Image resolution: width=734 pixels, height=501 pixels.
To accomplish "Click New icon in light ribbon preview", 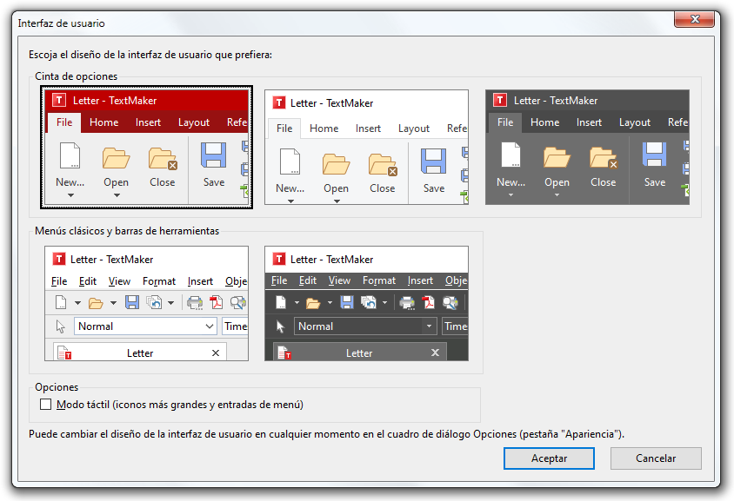I will pos(290,162).
